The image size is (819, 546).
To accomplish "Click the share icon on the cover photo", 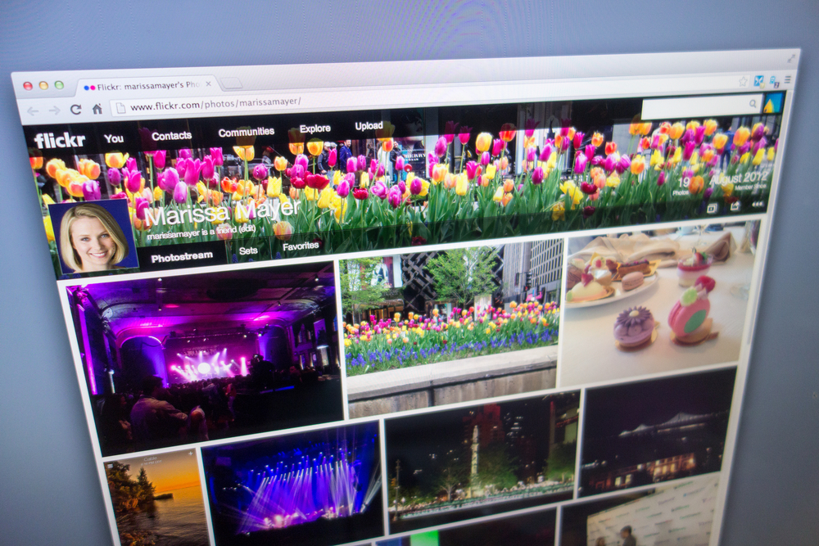I will (x=735, y=206).
